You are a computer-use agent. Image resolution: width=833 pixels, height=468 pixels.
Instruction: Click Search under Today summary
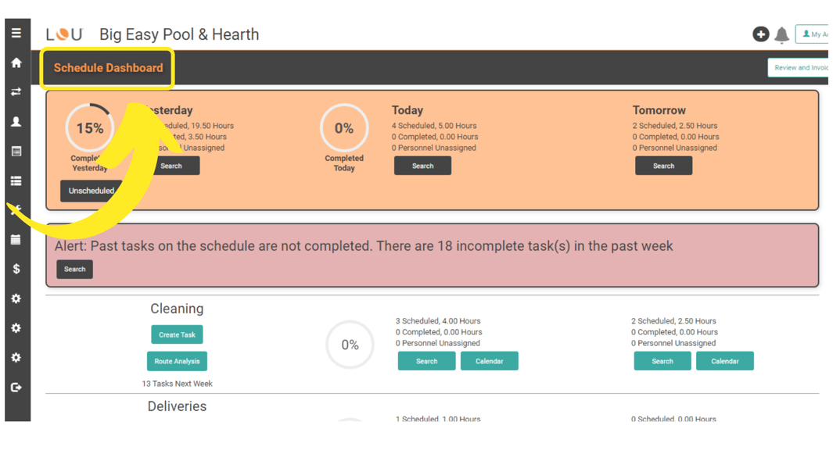(x=423, y=166)
